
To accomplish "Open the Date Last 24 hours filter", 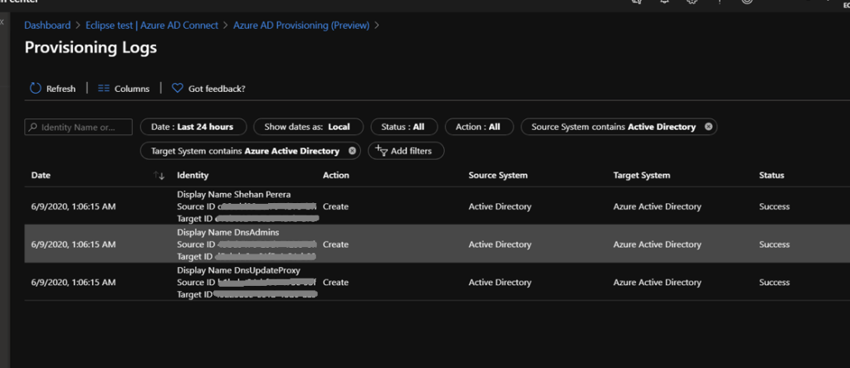I will 193,127.
